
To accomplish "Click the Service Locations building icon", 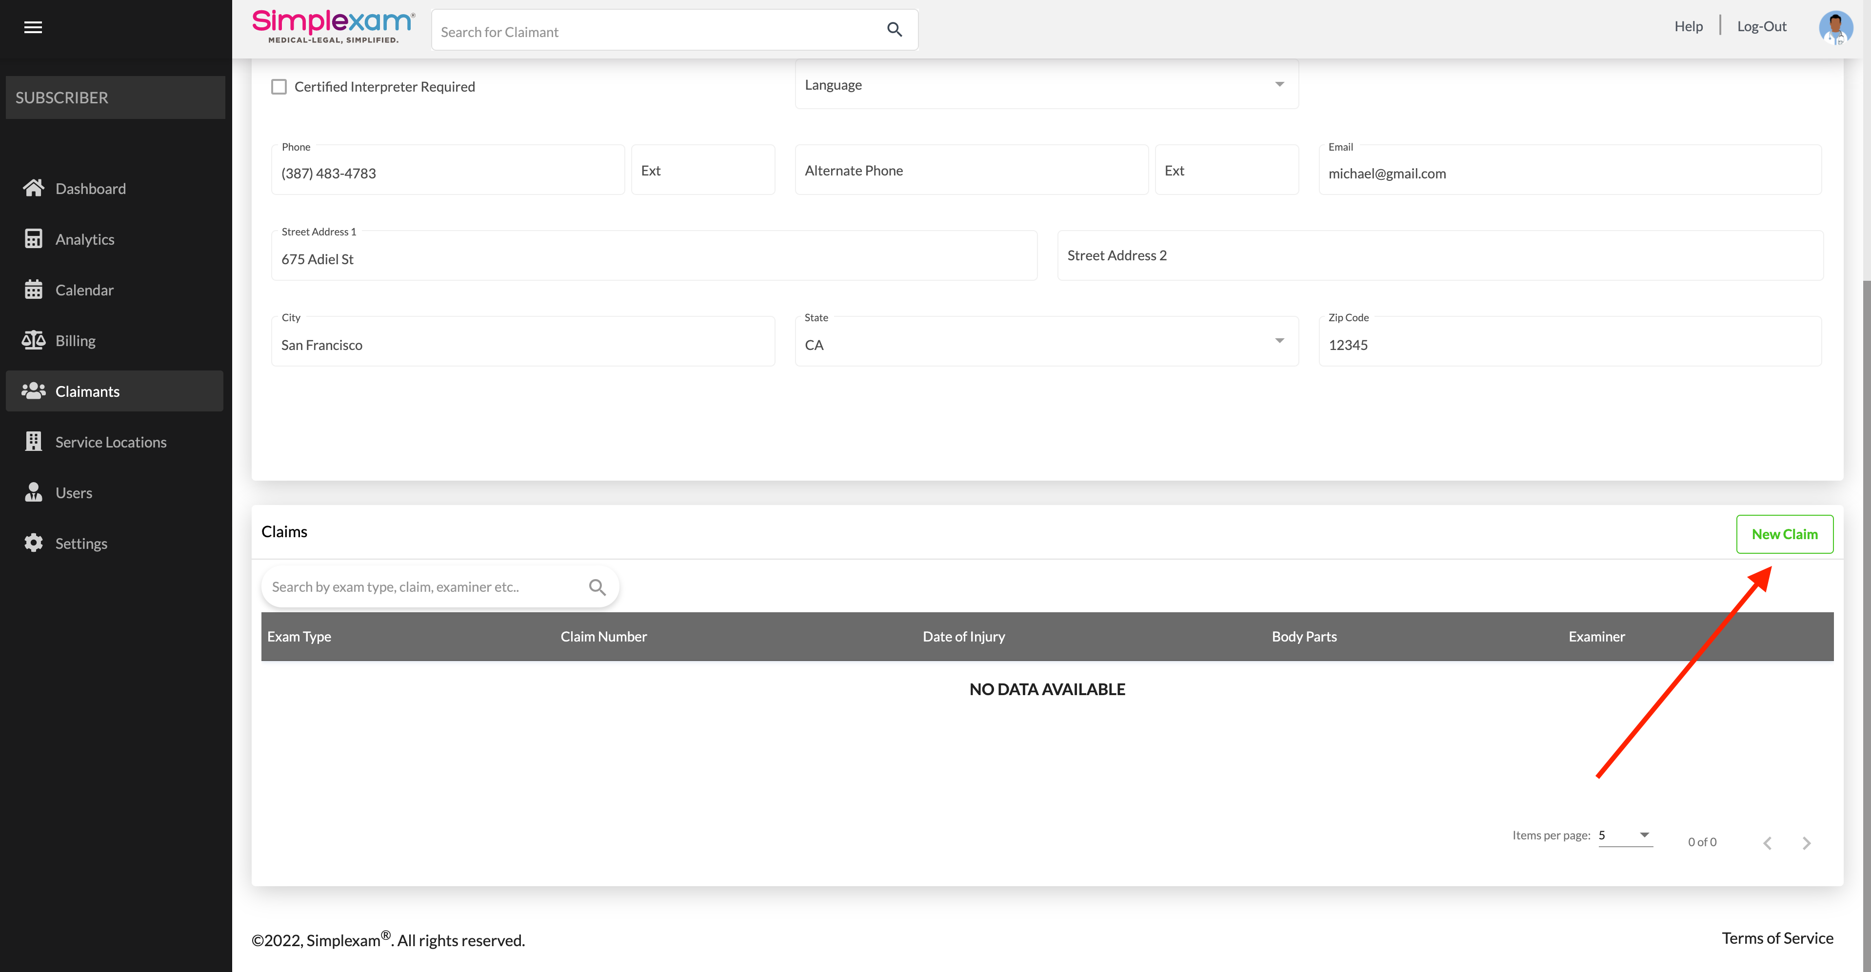I will tap(33, 441).
